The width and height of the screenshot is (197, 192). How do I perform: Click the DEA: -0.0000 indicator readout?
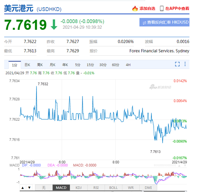pos(58,165)
